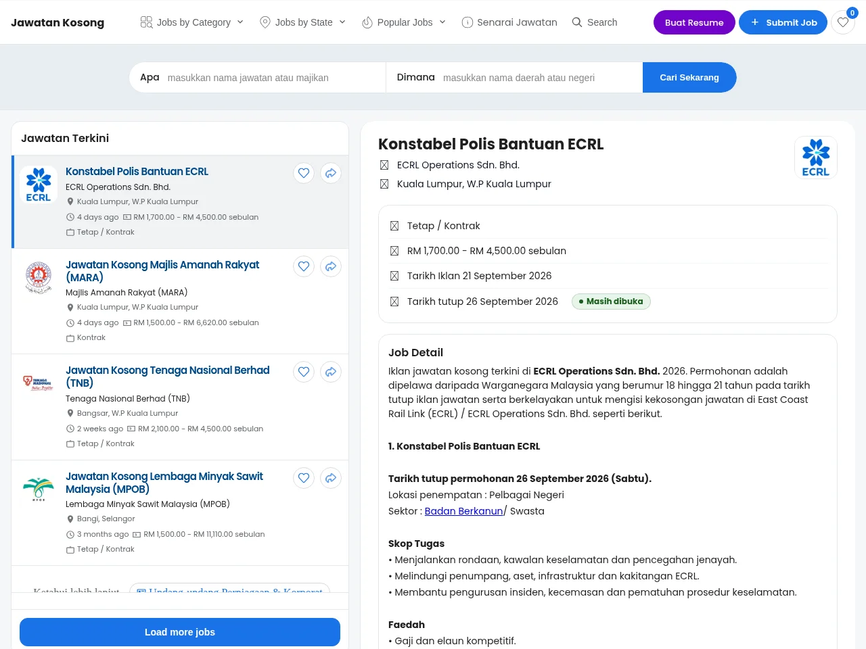866x649 pixels.
Task: Click the Submit Job button
Action: 783,22
